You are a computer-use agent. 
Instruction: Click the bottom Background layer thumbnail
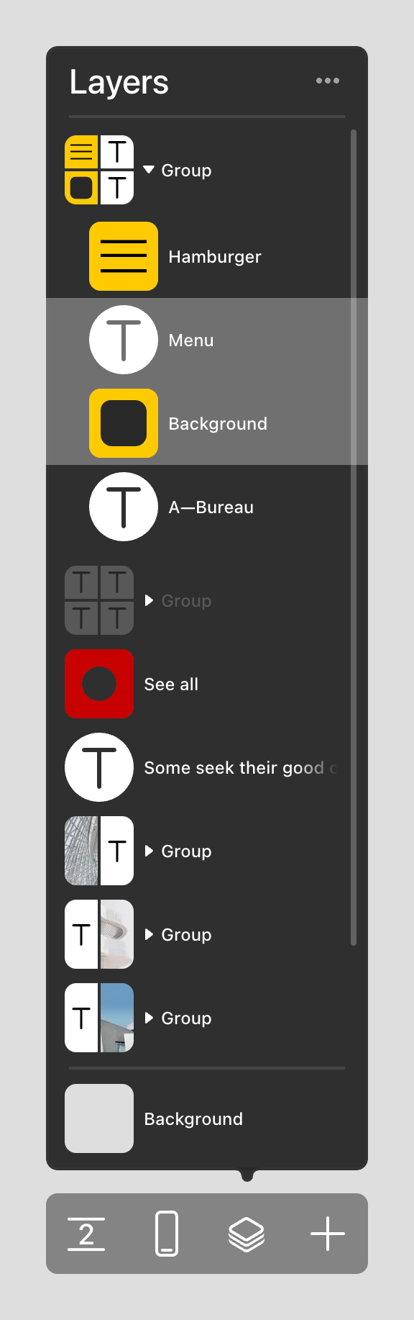pos(99,1118)
